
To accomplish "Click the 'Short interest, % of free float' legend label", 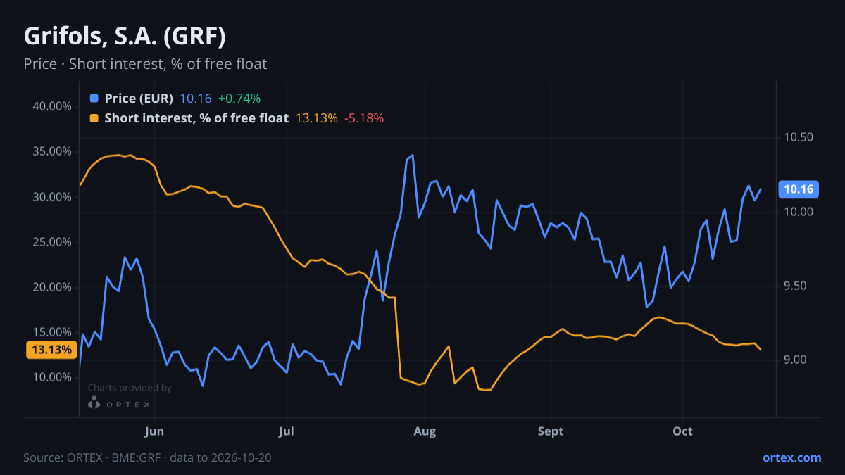I will (x=196, y=118).
